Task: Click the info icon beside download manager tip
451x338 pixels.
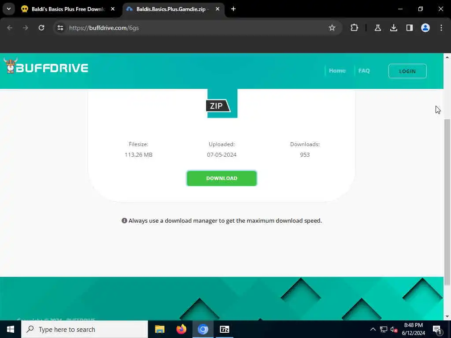Action: tap(124, 220)
